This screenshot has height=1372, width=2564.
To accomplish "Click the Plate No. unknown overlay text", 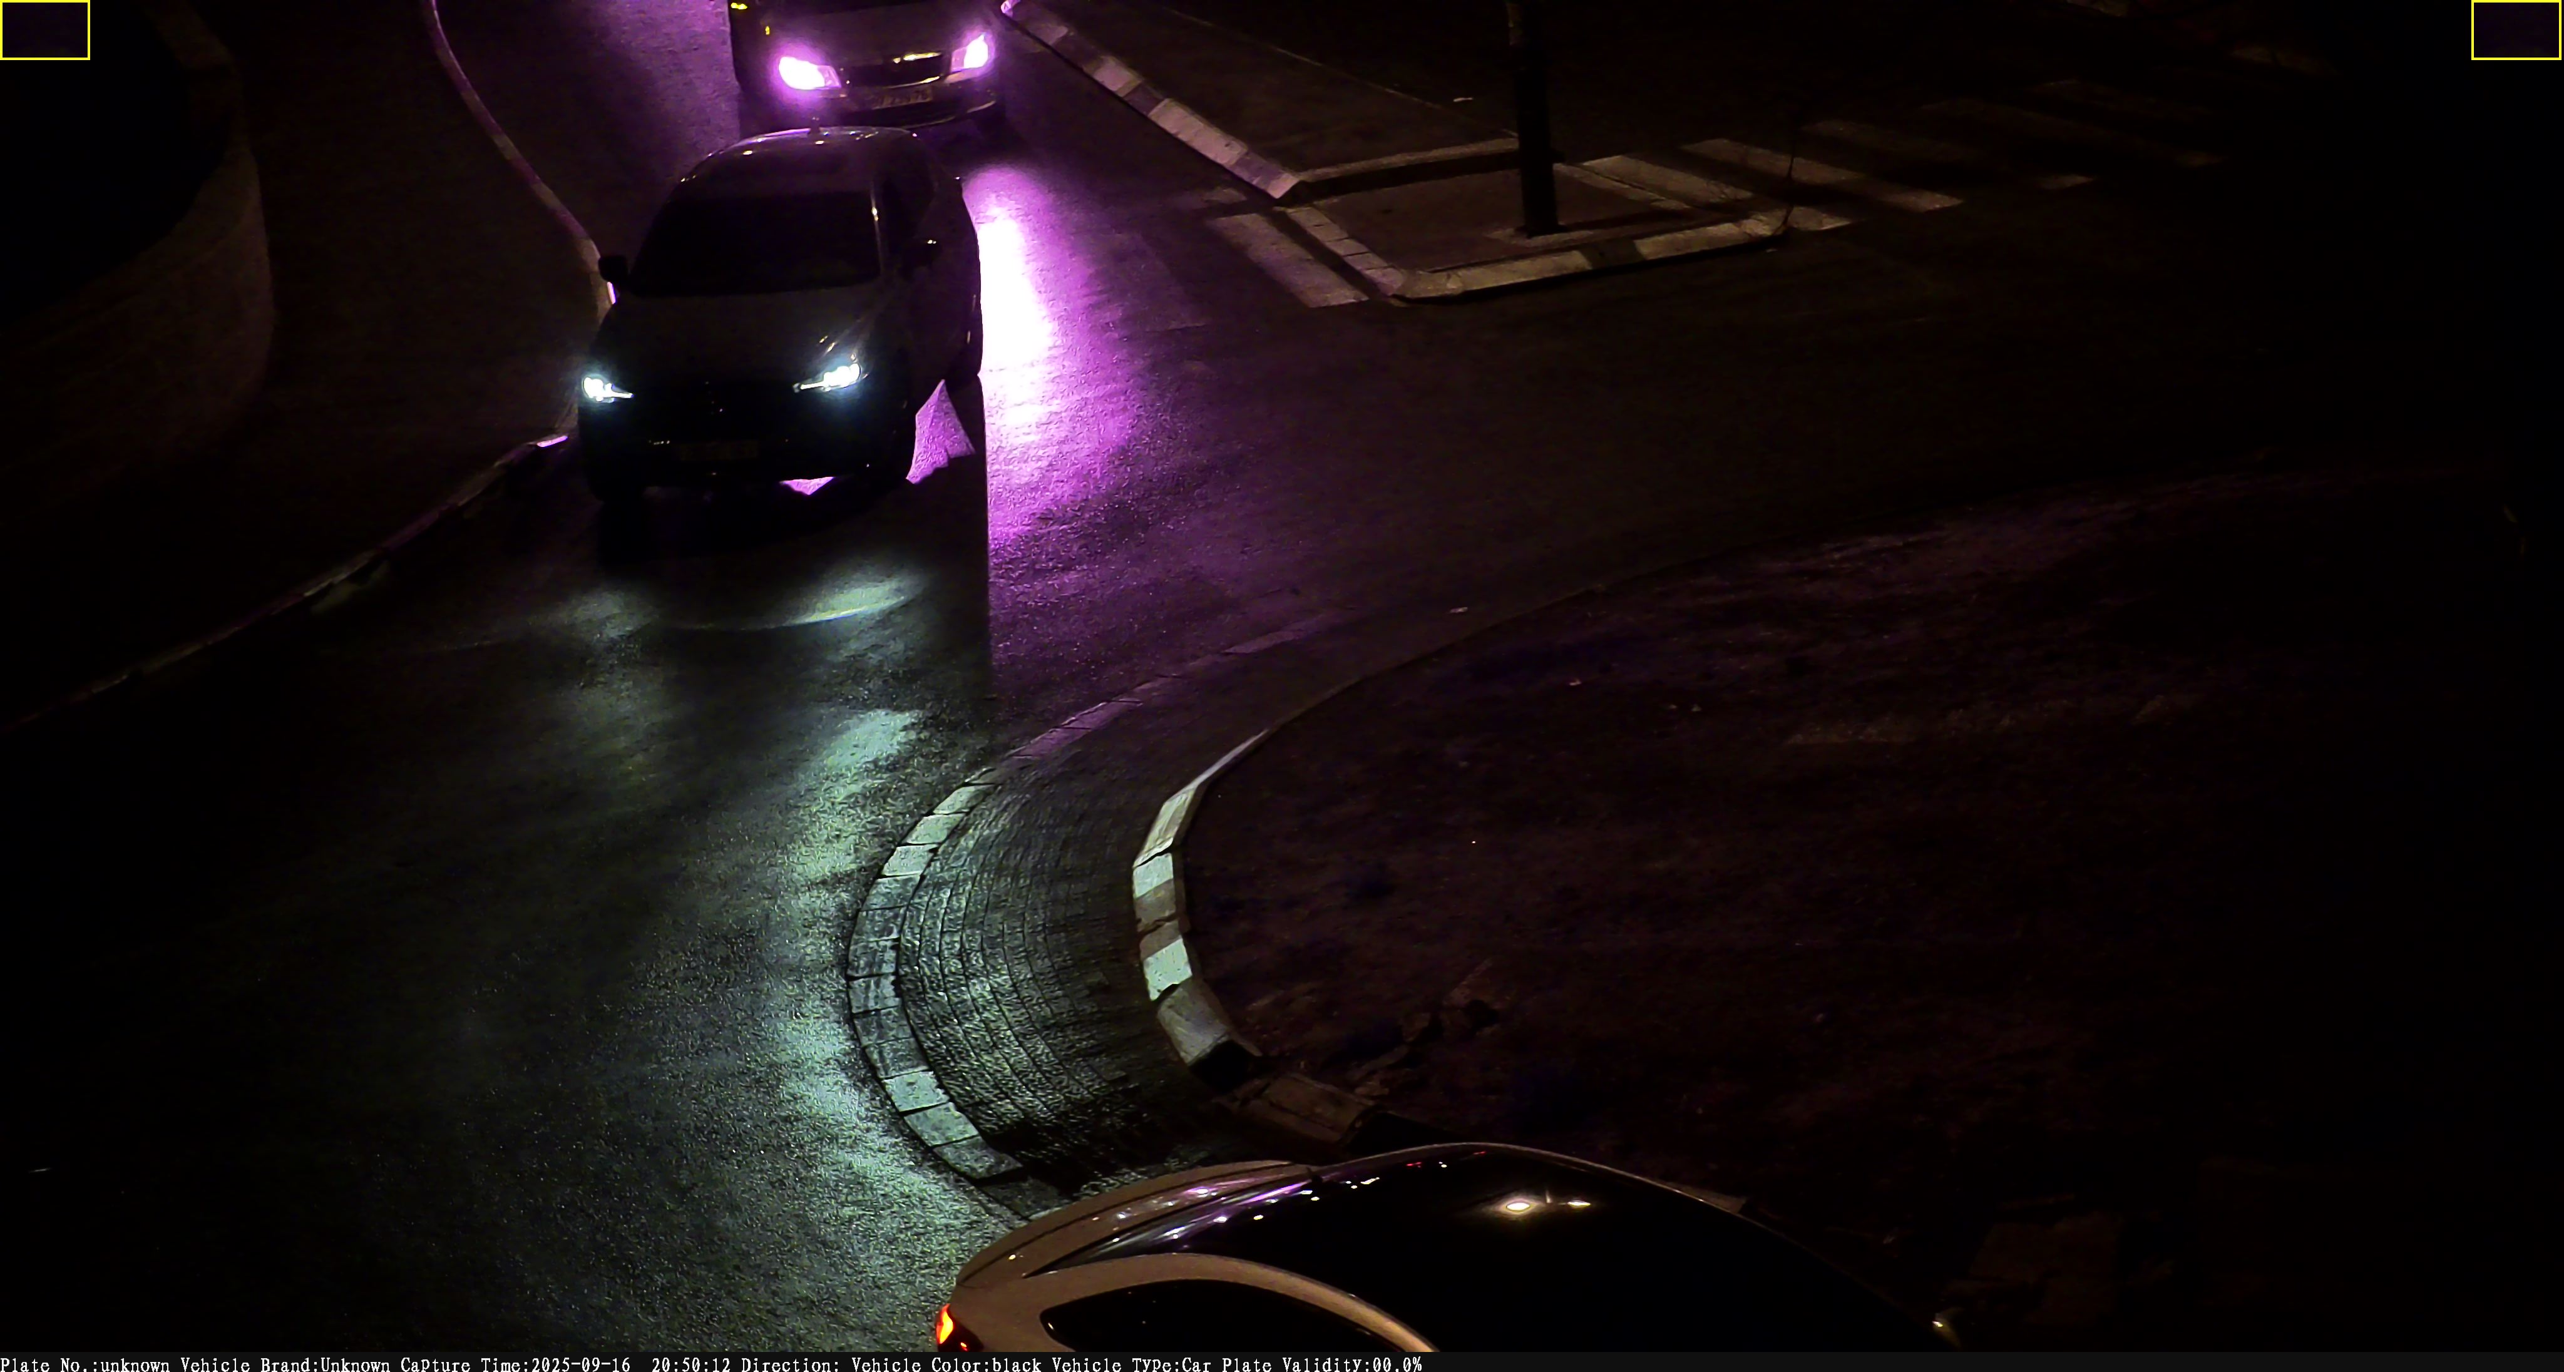I will click(85, 1363).
